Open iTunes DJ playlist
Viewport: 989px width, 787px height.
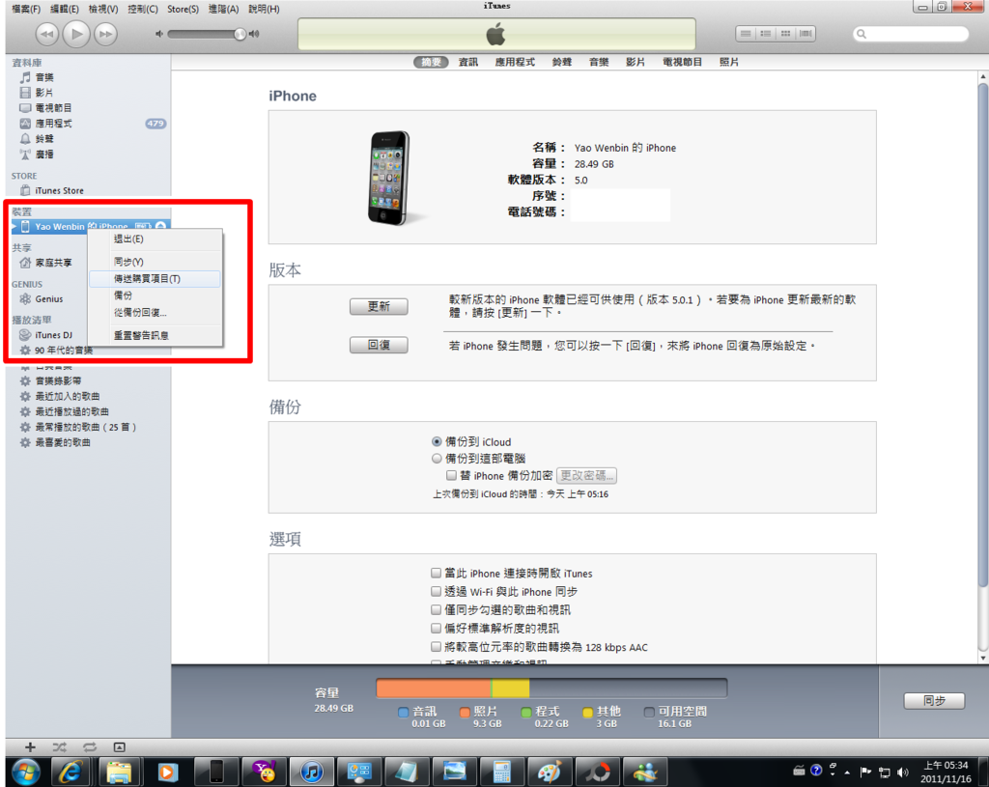47,335
